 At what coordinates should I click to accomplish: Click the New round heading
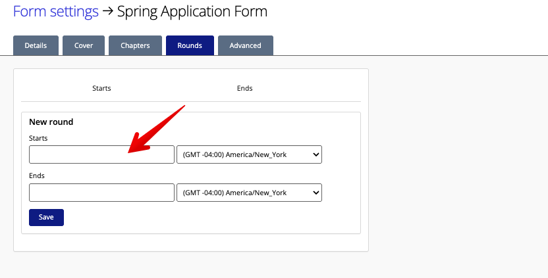(x=51, y=122)
